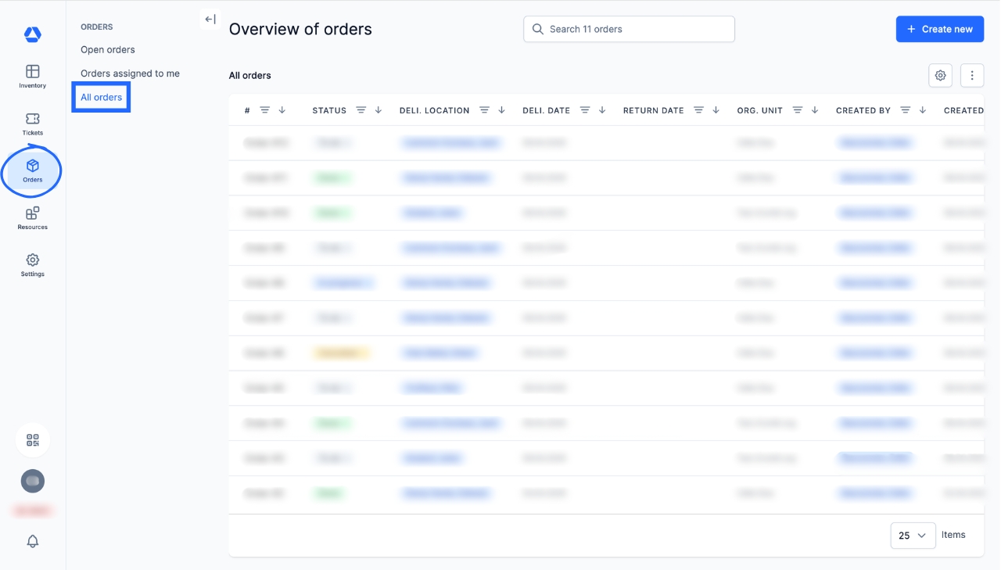
Task: Open the STATUS column filter
Action: coord(361,110)
